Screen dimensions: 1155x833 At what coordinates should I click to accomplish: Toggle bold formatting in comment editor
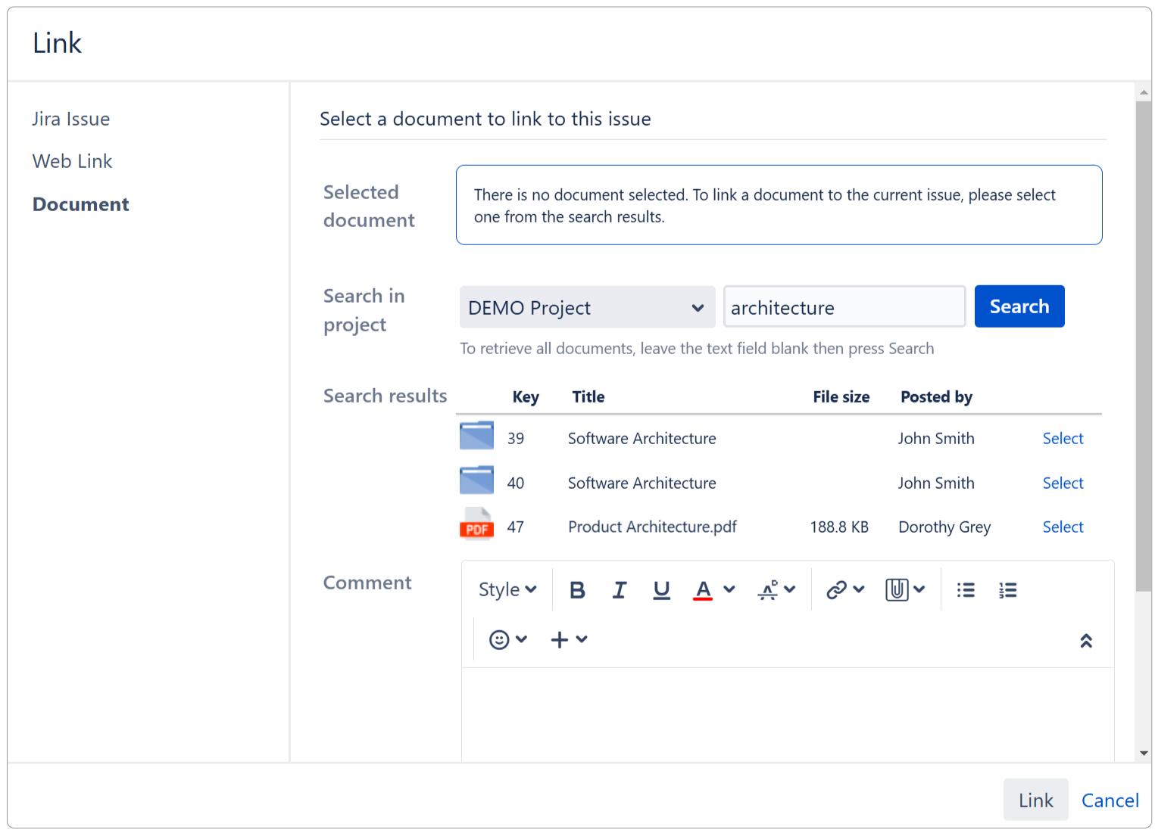click(x=577, y=590)
